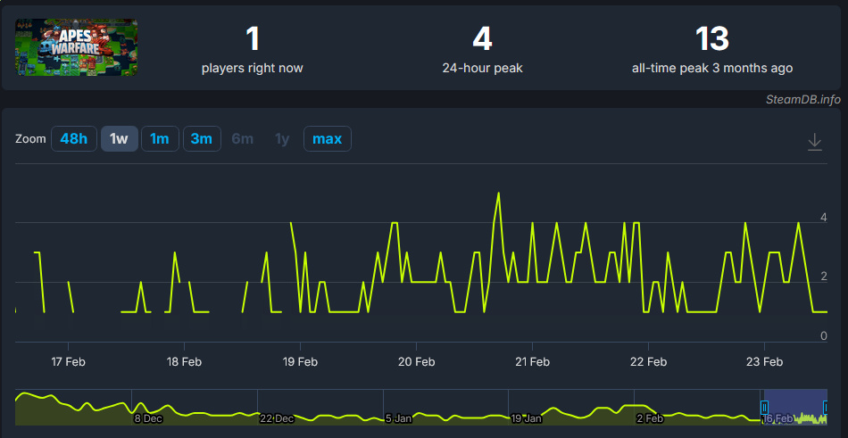Show the max time range
The height and width of the screenshot is (438, 848).
328,139
